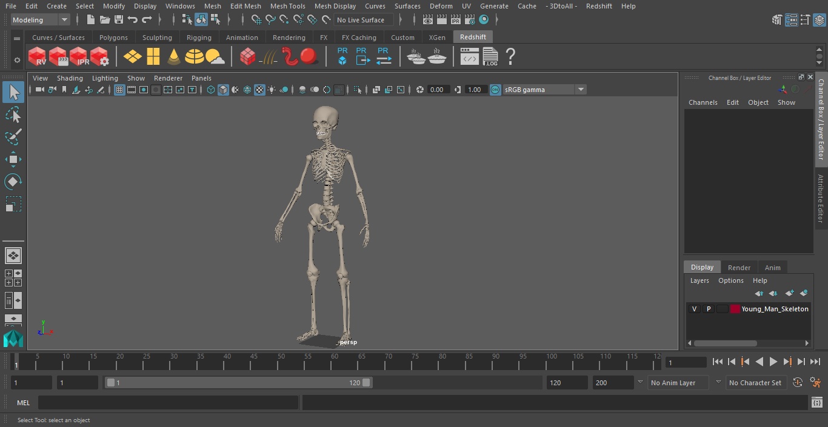Select the Paint Selection tool
Viewport: 828px width, 427px height.
(13, 137)
